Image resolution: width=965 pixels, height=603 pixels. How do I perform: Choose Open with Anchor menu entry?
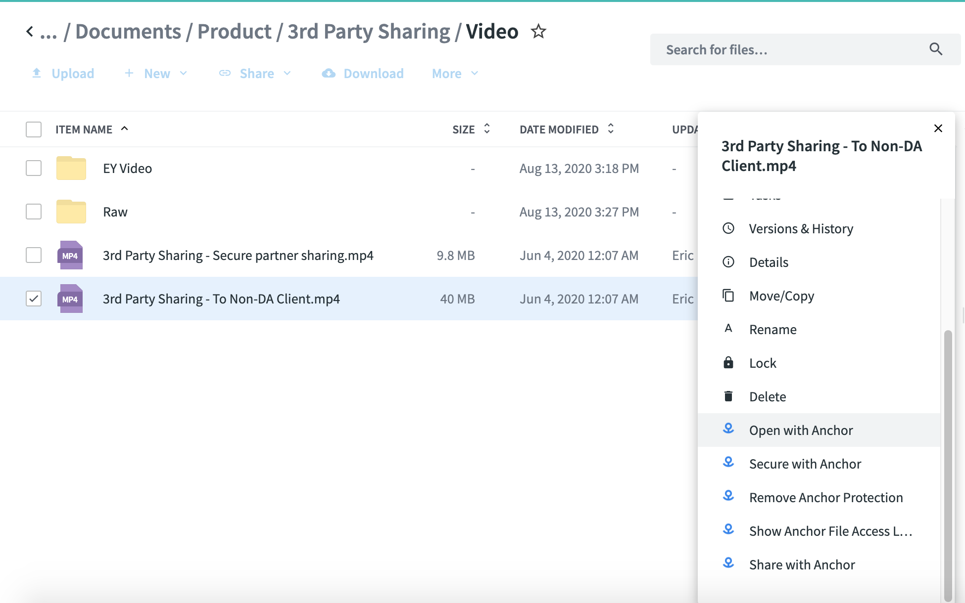801,430
